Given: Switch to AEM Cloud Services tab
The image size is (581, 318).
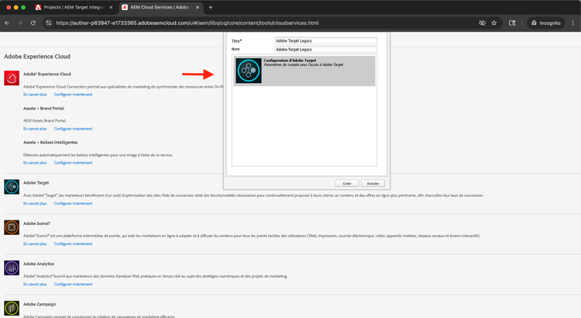Looking at the screenshot, I should [x=161, y=8].
